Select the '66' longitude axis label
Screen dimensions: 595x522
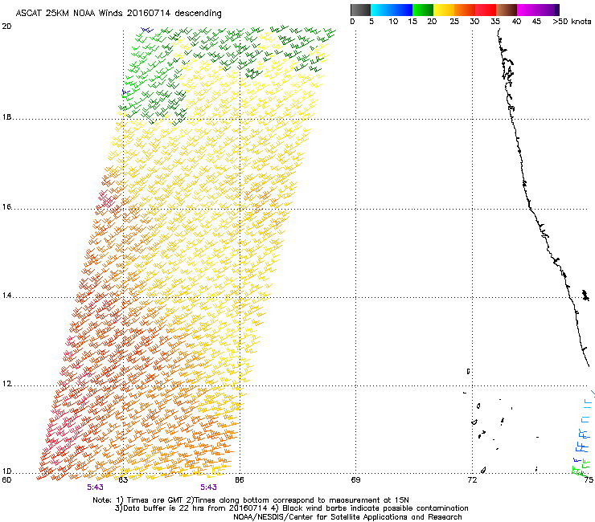[x=240, y=480]
